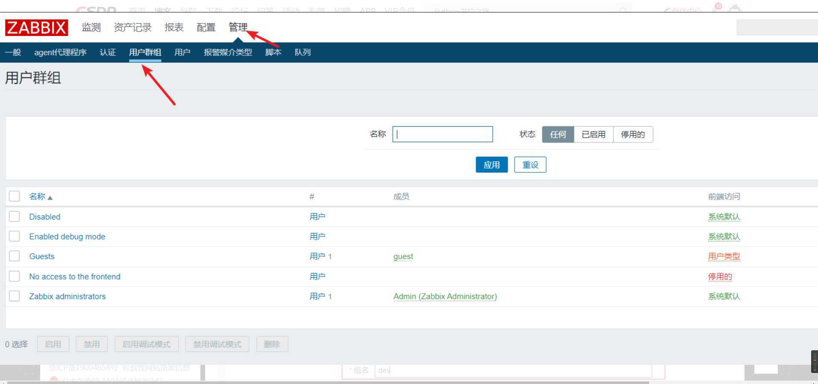This screenshot has height=384, width=818.
Task: Go to 用户 submenu
Action: [x=182, y=52]
